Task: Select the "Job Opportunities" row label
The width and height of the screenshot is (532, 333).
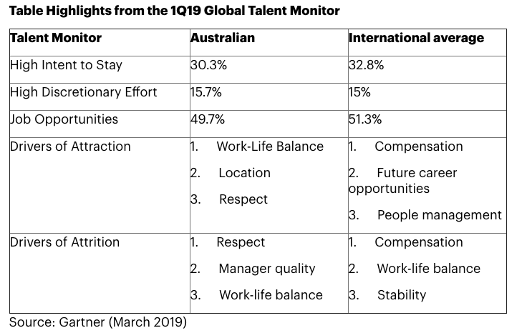Action: click(x=64, y=119)
